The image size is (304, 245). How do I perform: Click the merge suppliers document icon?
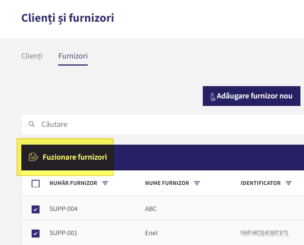pos(33,157)
